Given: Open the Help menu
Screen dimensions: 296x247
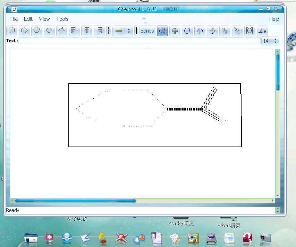Looking at the screenshot, I should point(274,19).
